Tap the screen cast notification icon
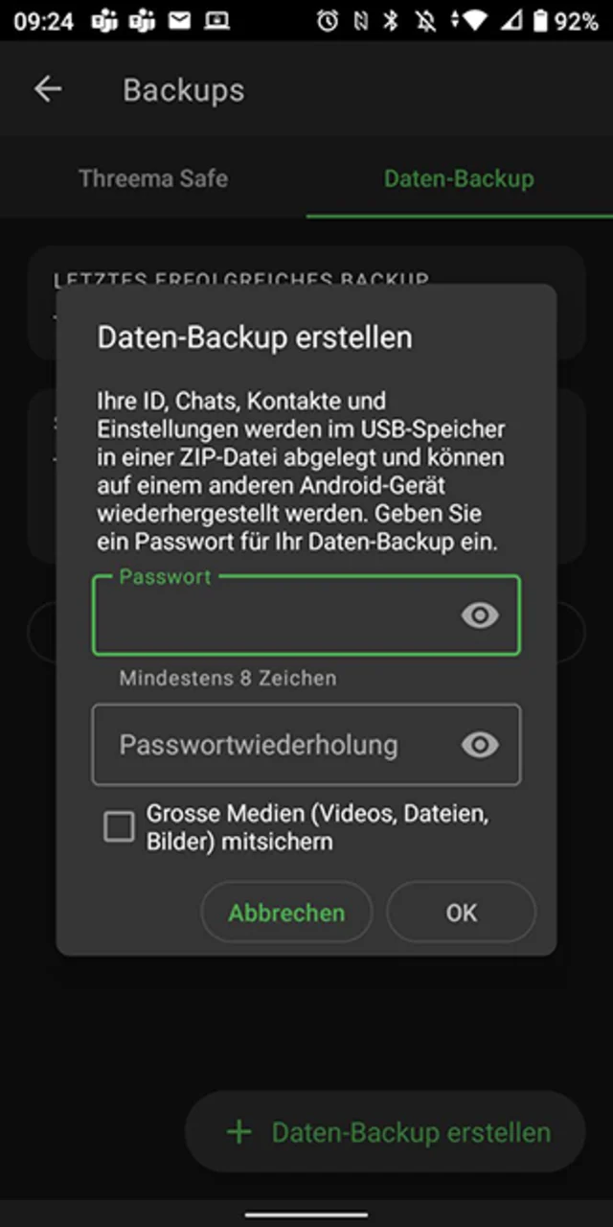This screenshot has height=1227, width=613. [216, 21]
